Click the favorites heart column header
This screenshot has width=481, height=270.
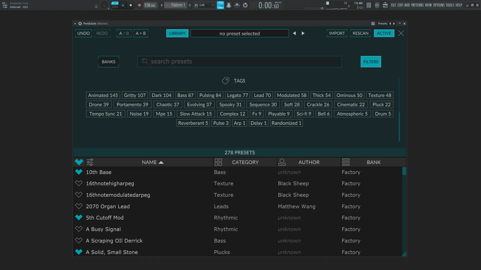tap(79, 162)
